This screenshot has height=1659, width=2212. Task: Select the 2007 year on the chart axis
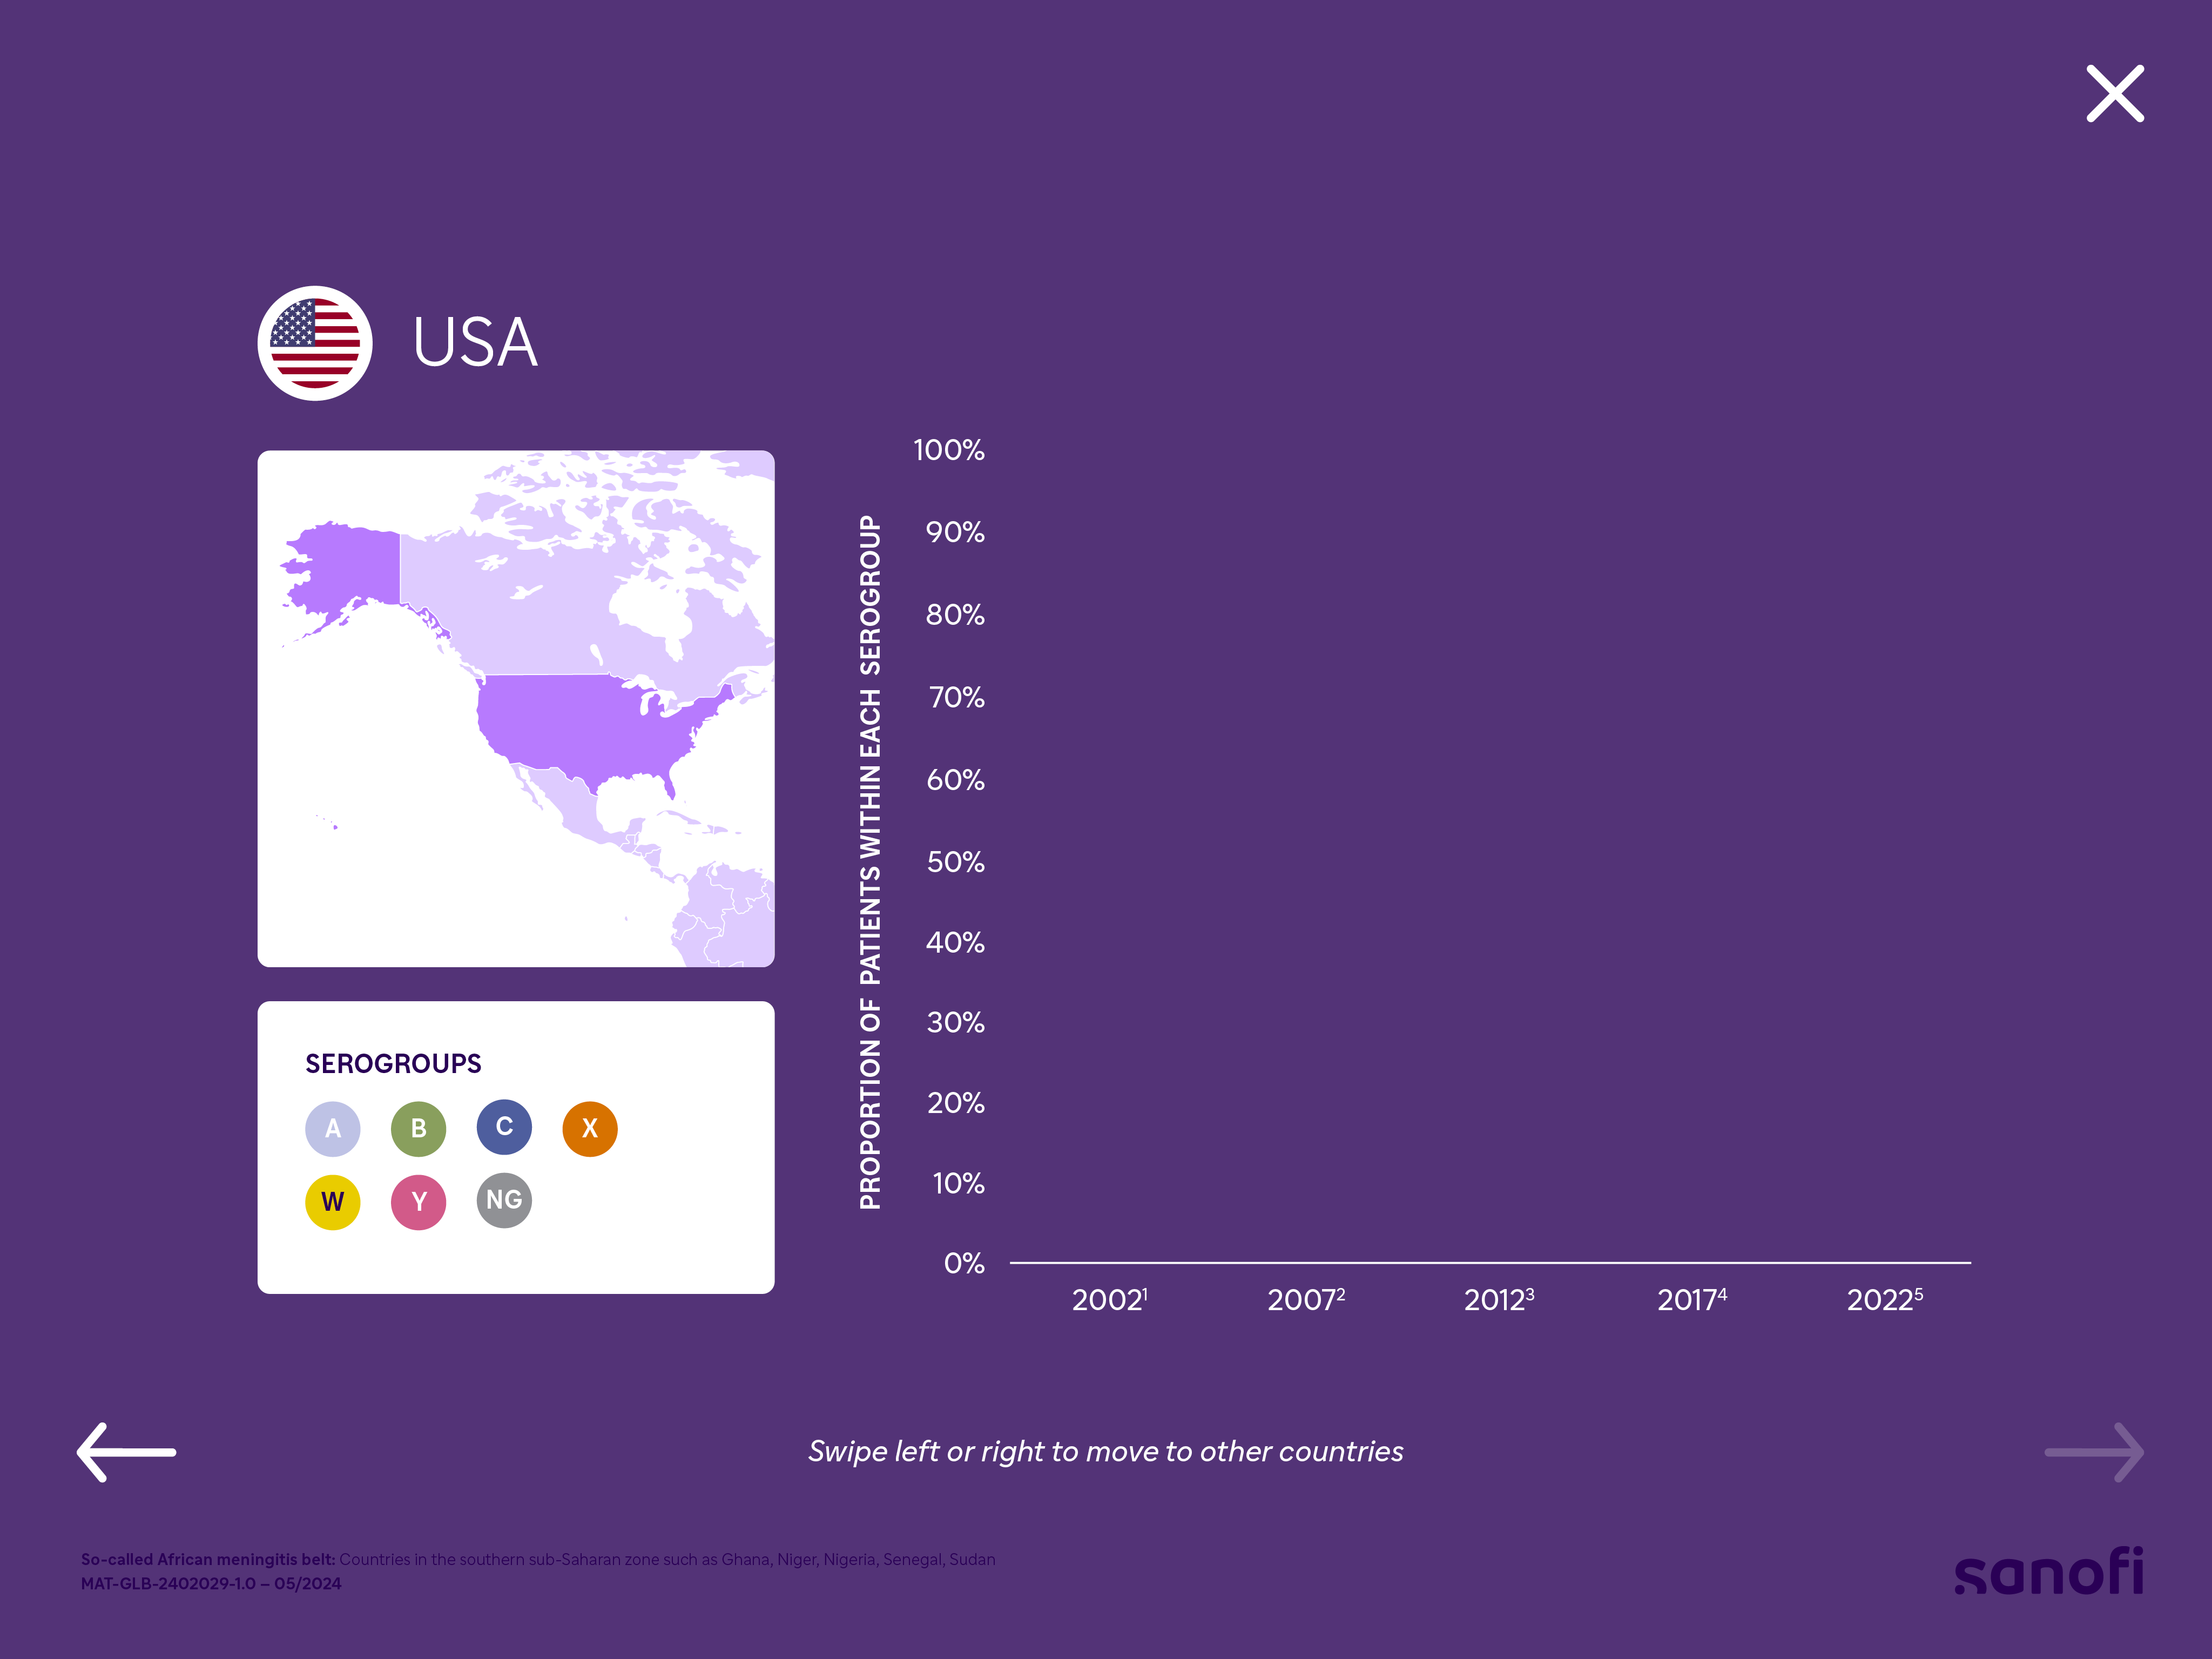coord(1305,1299)
